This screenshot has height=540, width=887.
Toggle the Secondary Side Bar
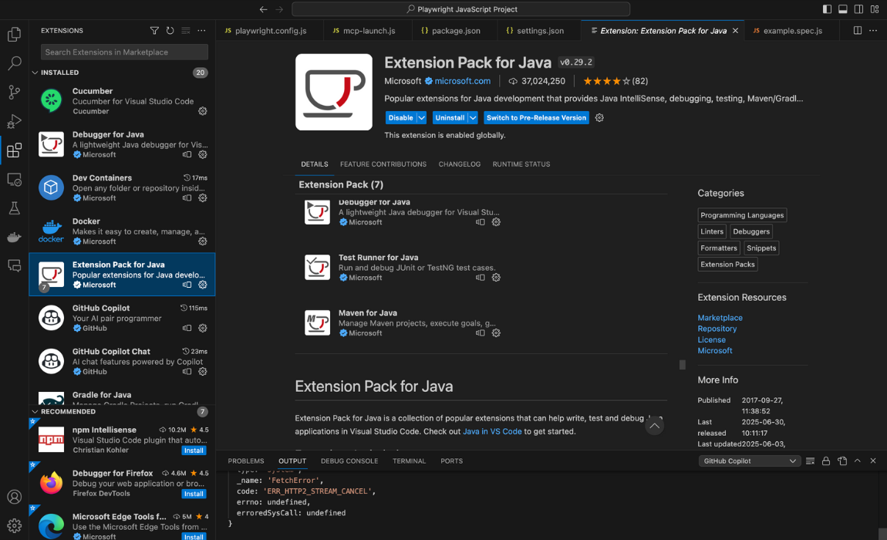pos(858,8)
